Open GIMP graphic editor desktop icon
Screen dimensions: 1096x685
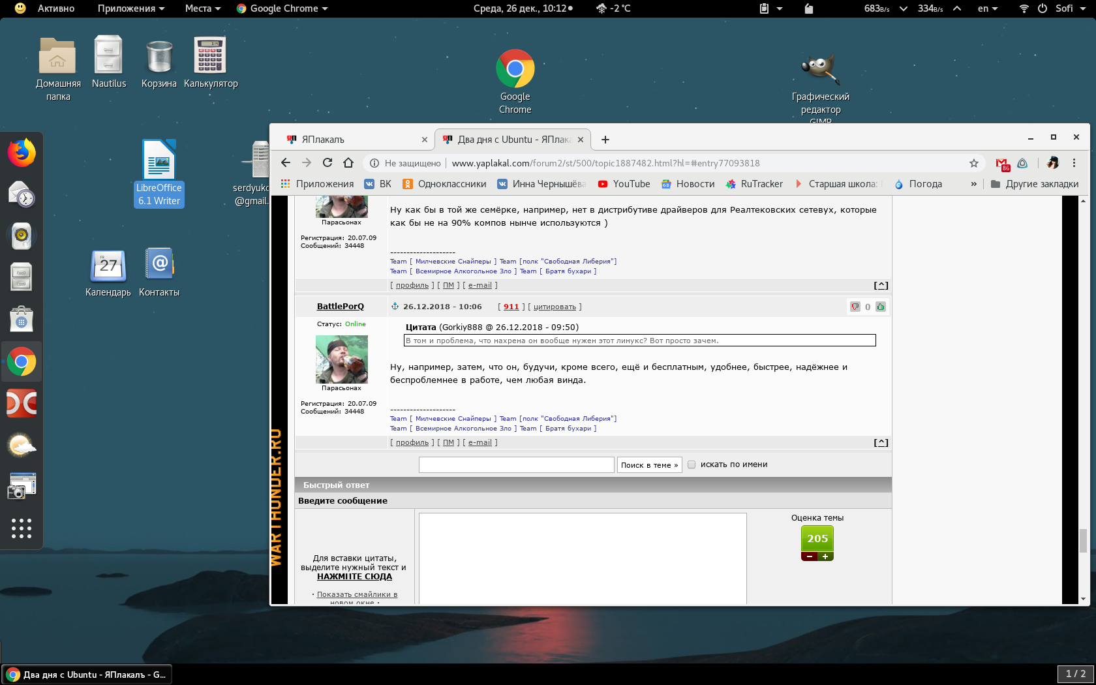[x=821, y=88]
